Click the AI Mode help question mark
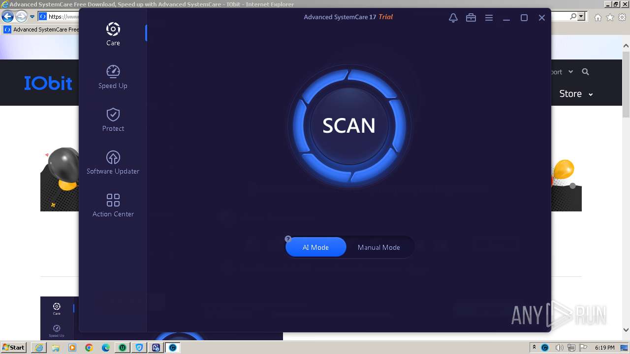Image resolution: width=630 pixels, height=354 pixels. pos(288,239)
